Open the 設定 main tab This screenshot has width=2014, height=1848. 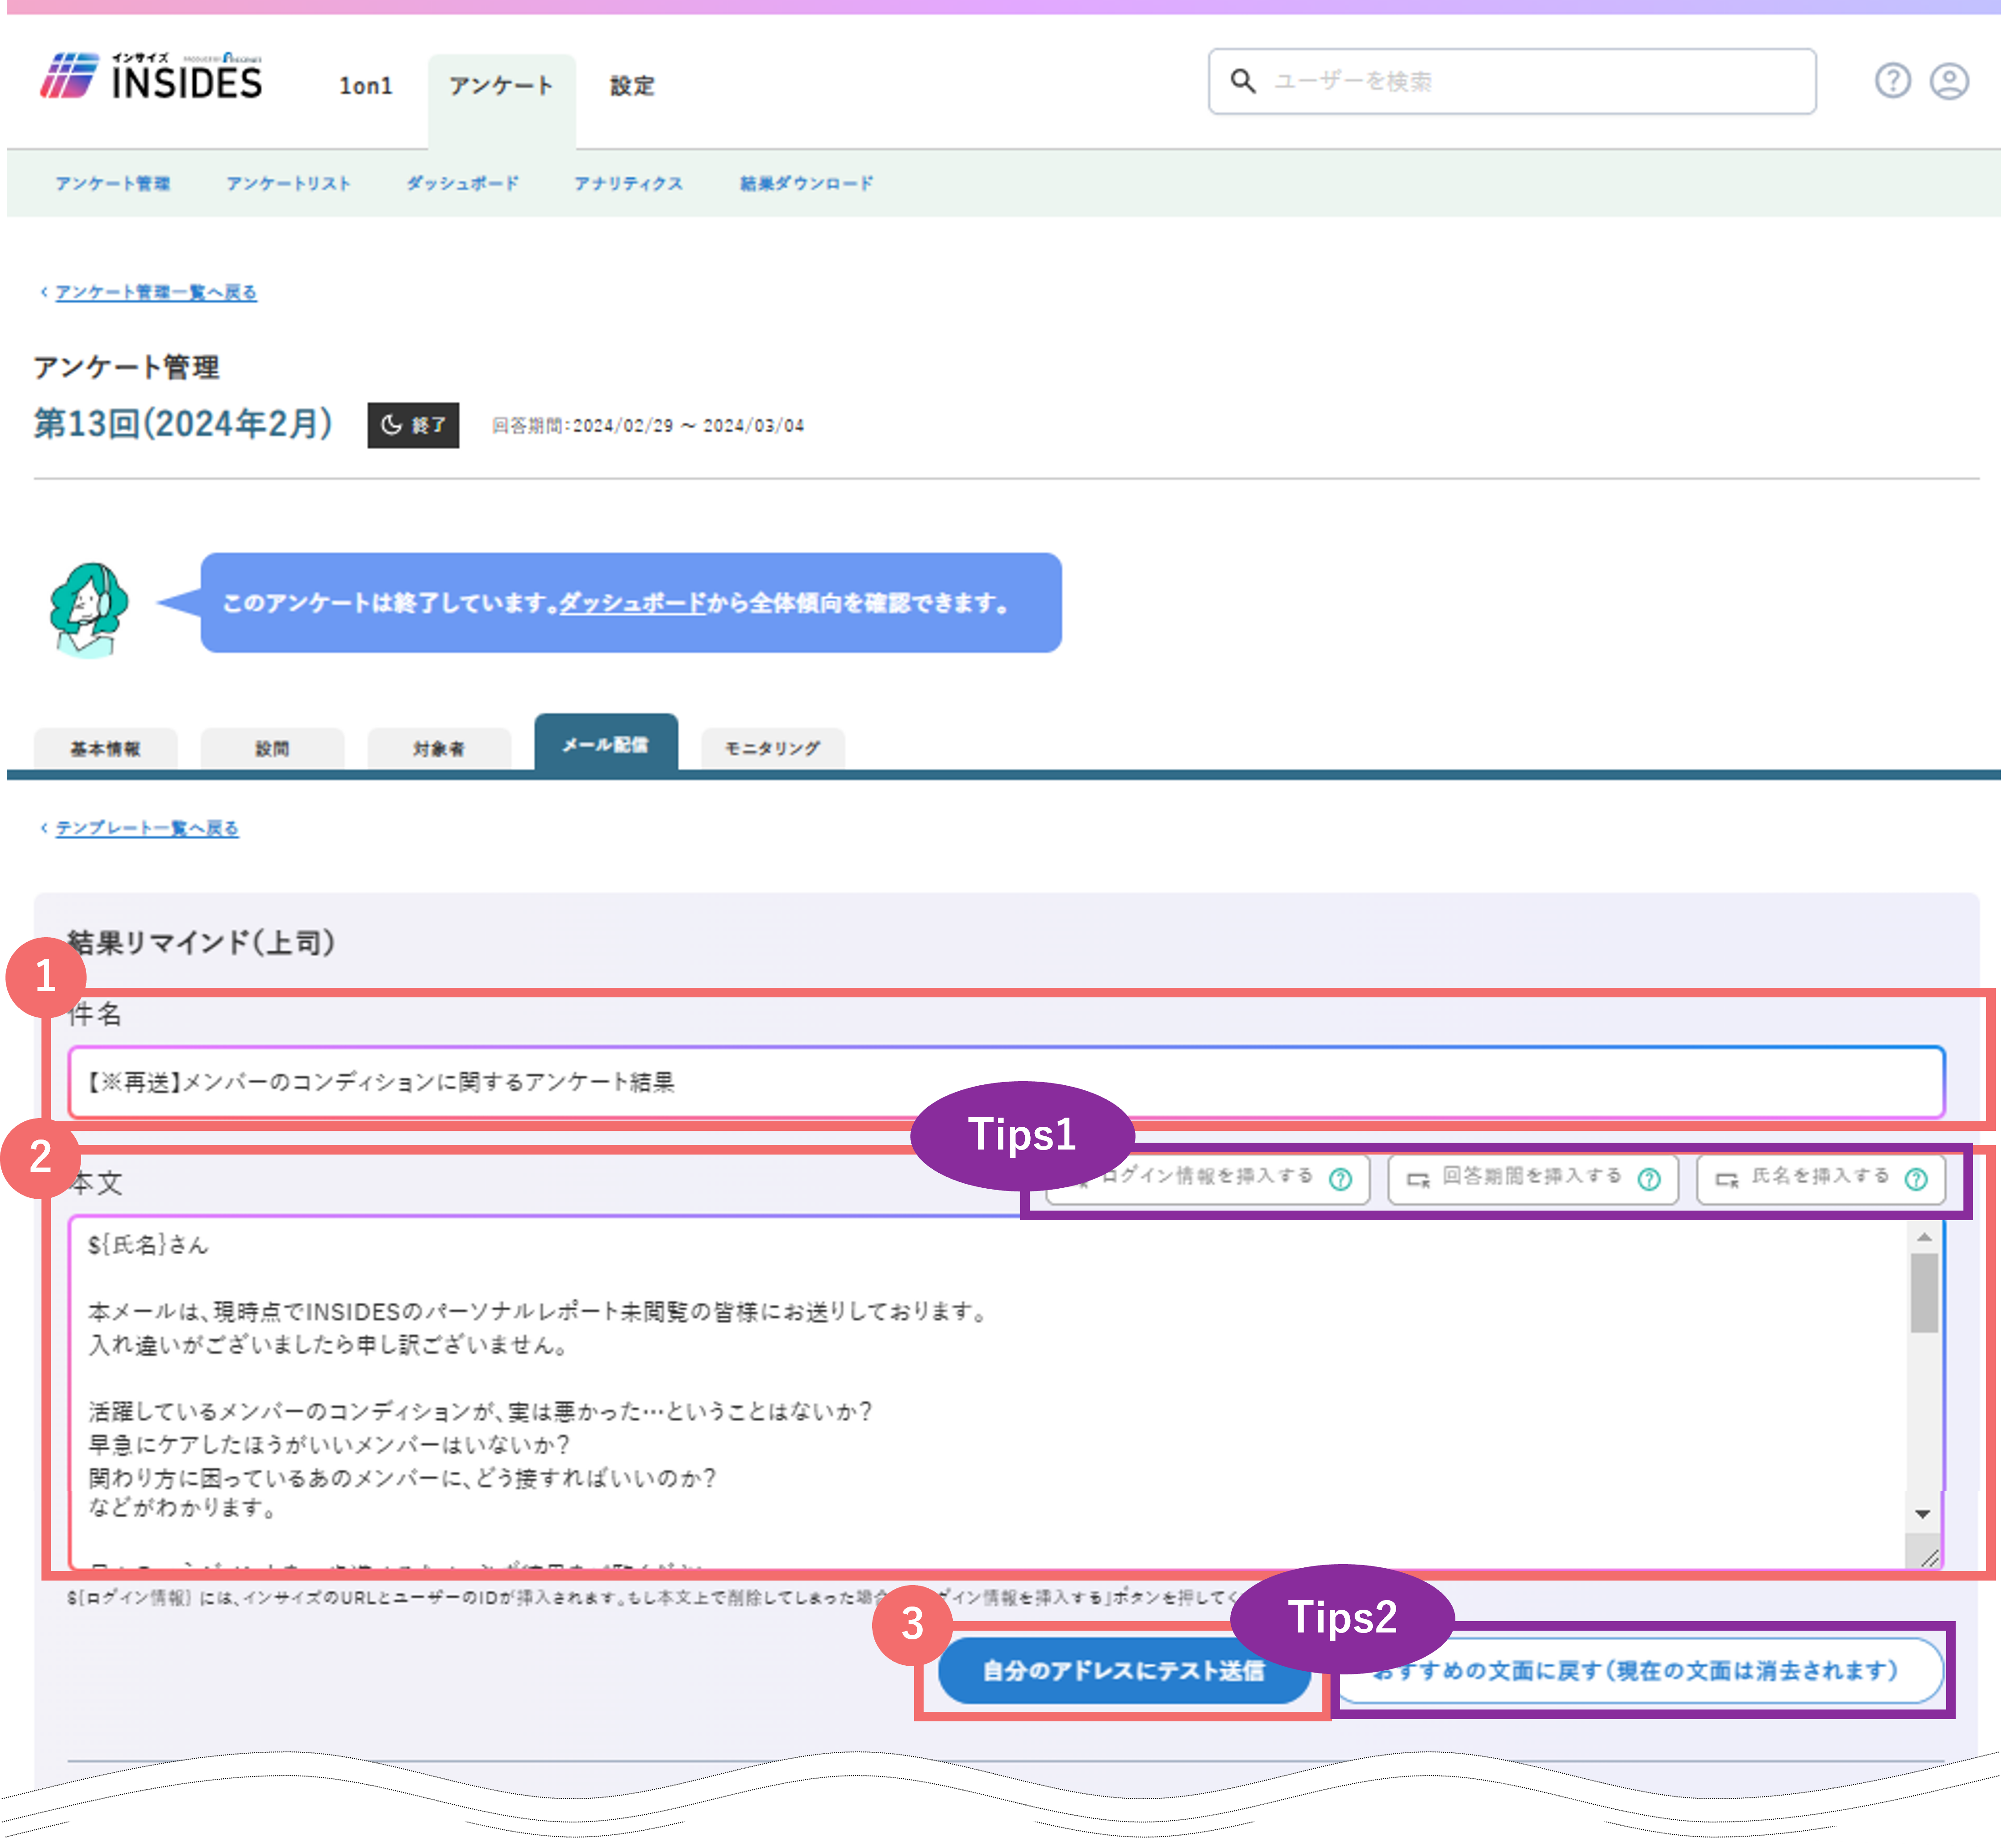click(632, 86)
